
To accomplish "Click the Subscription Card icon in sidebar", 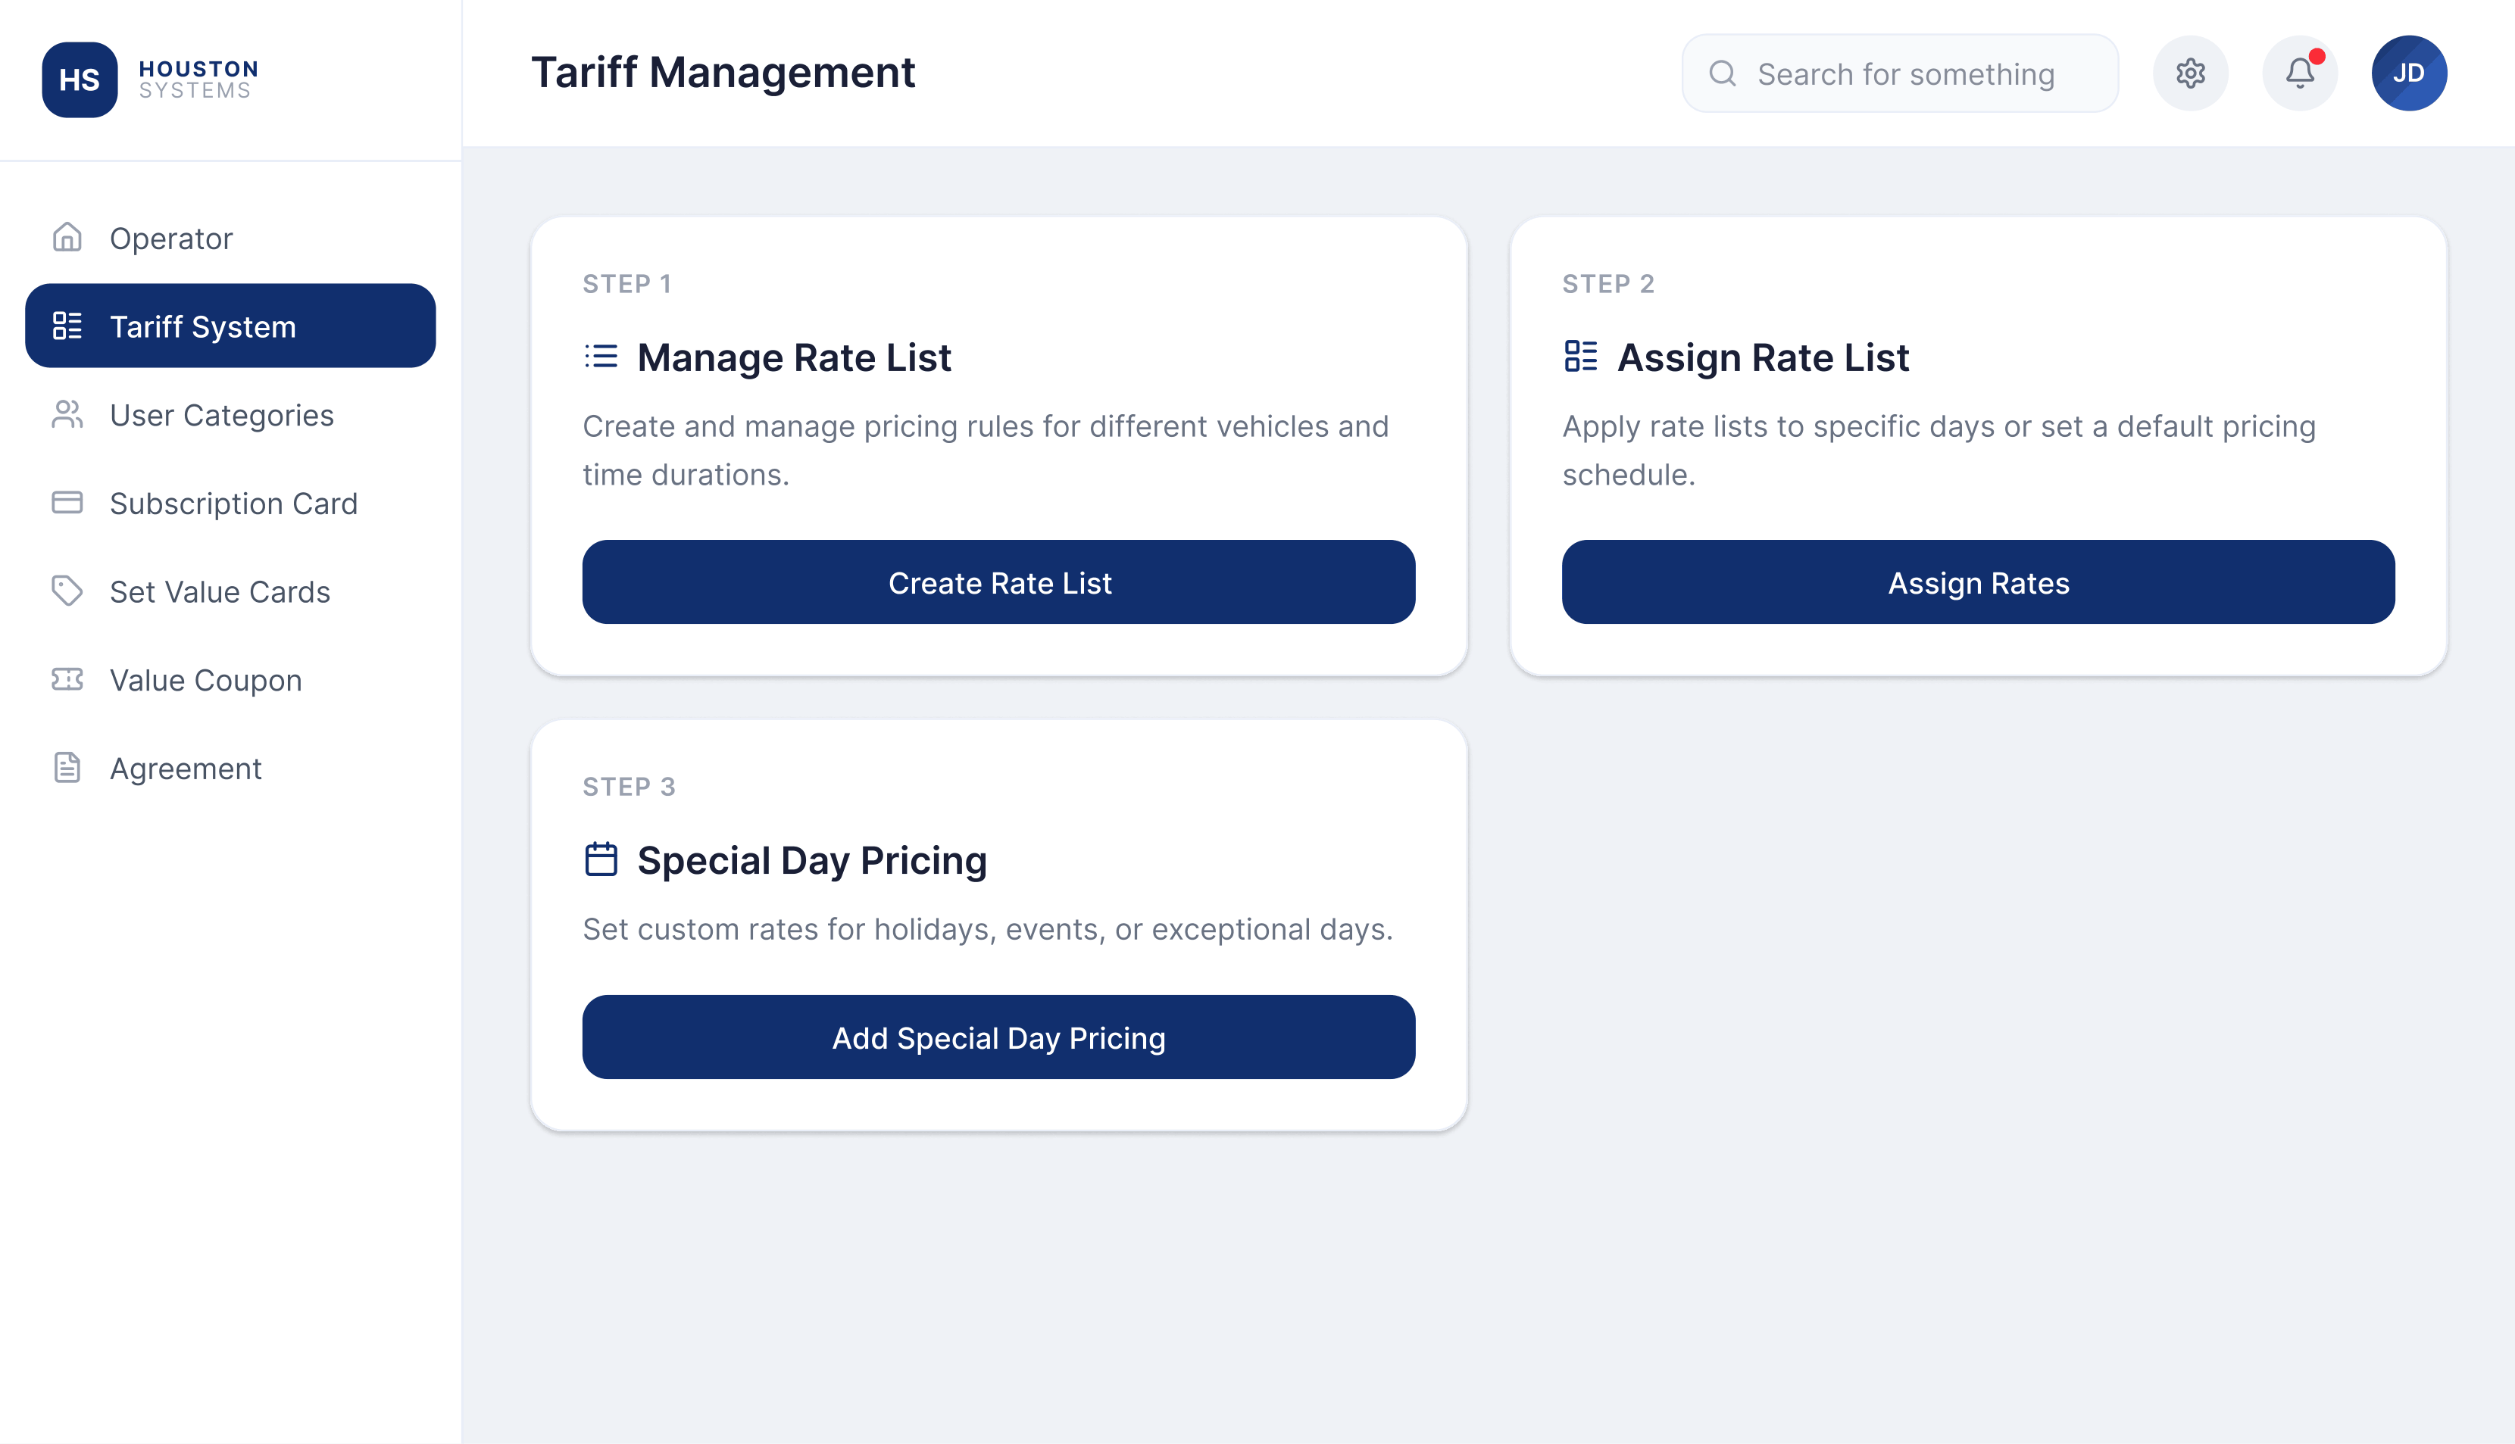I will (x=67, y=503).
